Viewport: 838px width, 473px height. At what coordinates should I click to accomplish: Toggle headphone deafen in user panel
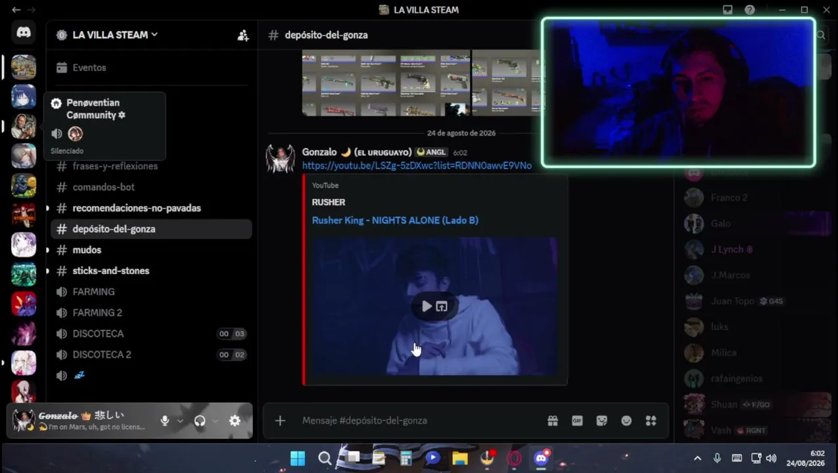[200, 421]
